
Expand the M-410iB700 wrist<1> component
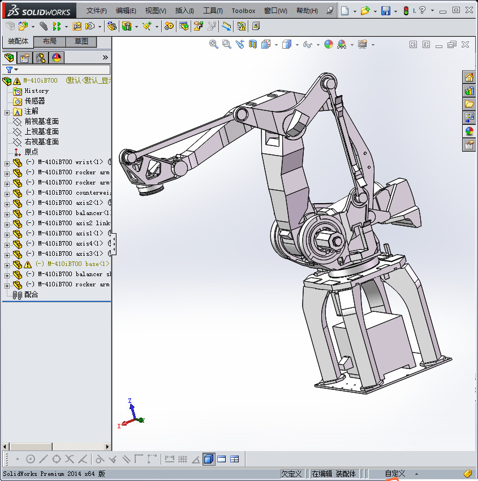(7, 162)
